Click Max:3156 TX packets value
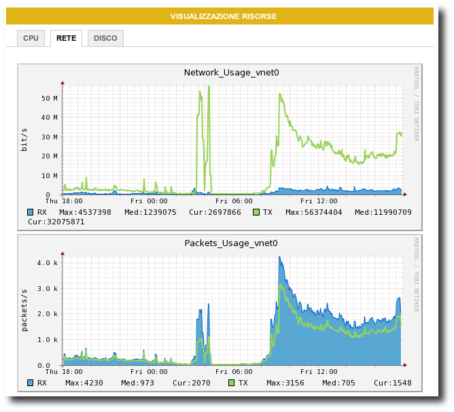 [285, 383]
